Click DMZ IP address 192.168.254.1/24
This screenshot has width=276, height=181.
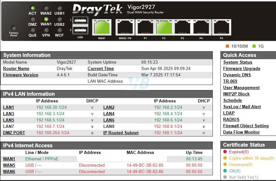point(53,133)
